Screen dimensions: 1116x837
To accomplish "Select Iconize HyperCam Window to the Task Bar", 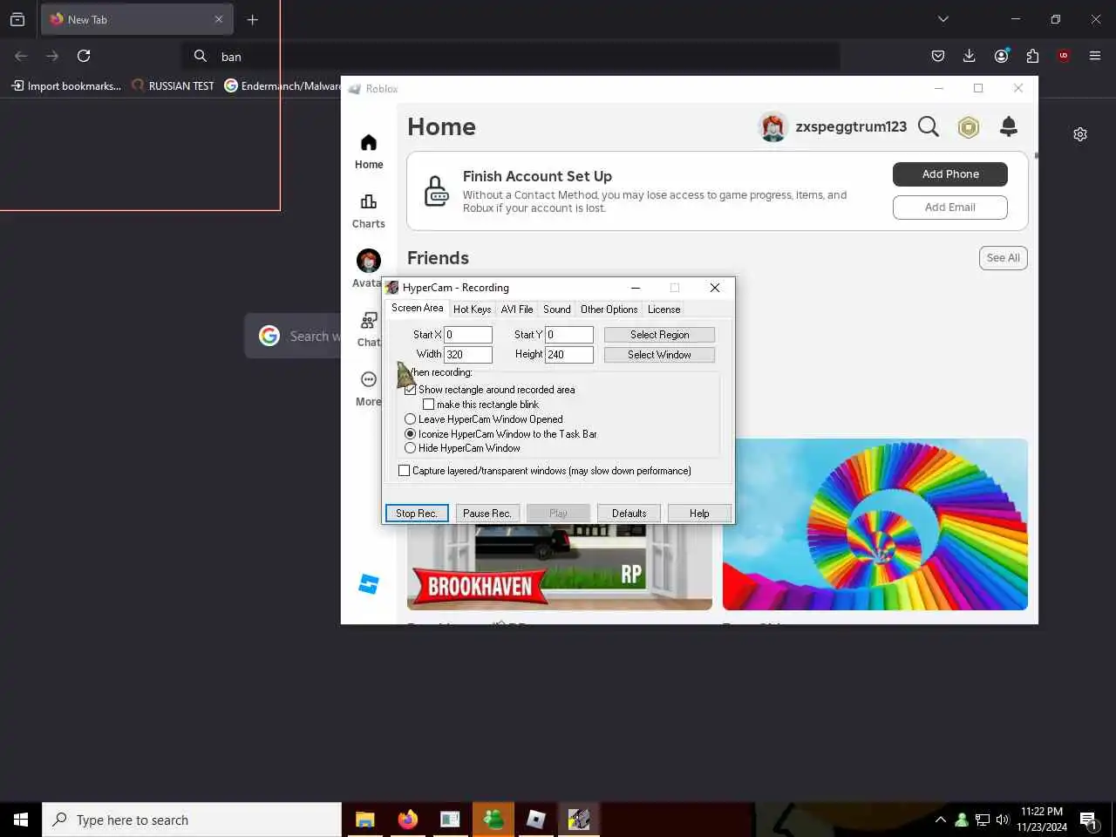I will point(501,434).
